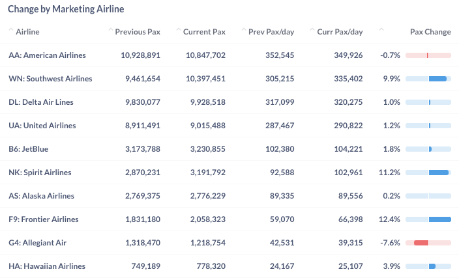The height and width of the screenshot is (278, 459).
Task: Click the AA: American Airlines row
Action: 47,55
